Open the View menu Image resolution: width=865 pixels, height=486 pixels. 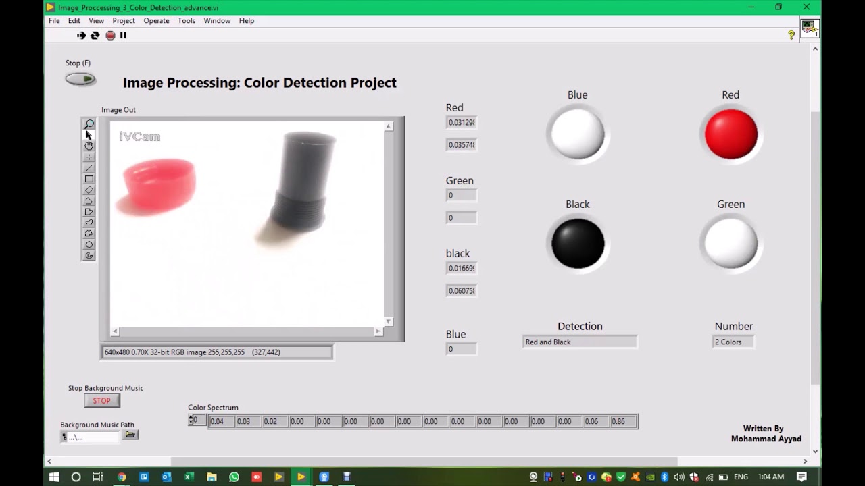click(x=96, y=20)
